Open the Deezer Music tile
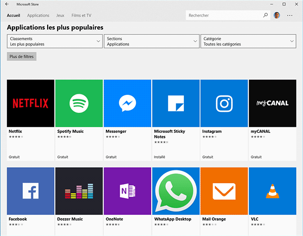 point(79,191)
